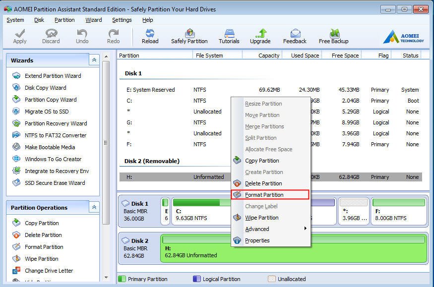Screen dimensions: 434x287
Task: Select Disk 1 Basic MBR label
Action: click(x=139, y=211)
